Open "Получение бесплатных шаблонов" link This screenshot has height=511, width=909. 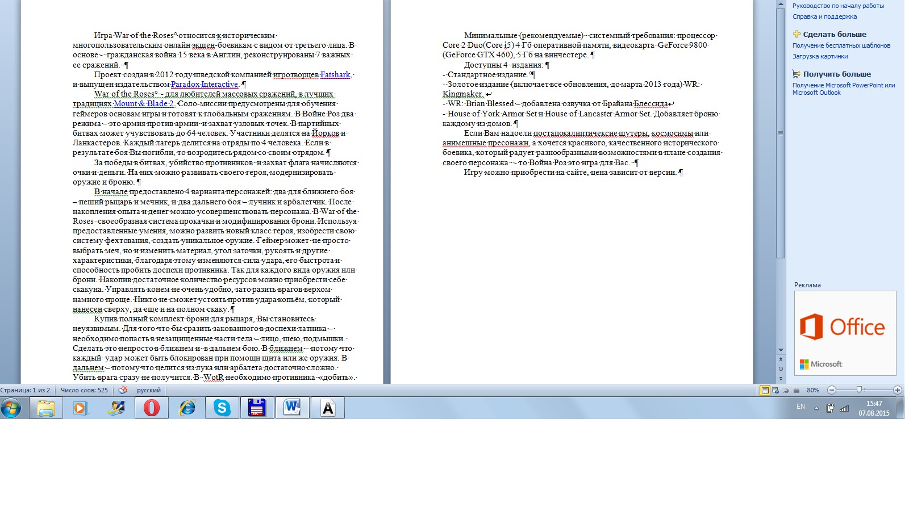coord(841,45)
